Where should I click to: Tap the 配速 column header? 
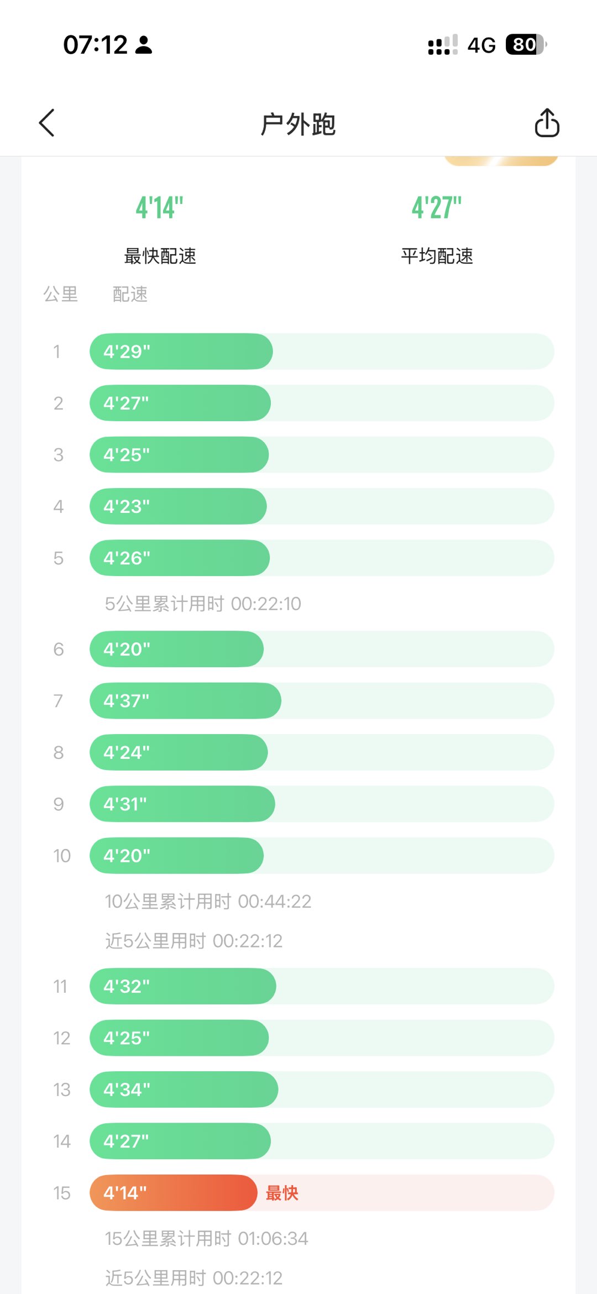(130, 294)
